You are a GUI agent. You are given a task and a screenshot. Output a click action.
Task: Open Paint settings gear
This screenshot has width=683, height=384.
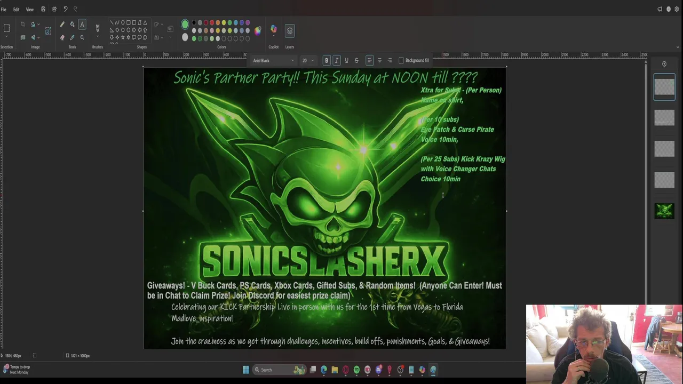click(x=677, y=9)
